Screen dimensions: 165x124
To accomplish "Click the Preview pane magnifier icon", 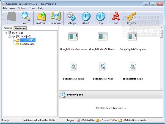I will [63, 95].
